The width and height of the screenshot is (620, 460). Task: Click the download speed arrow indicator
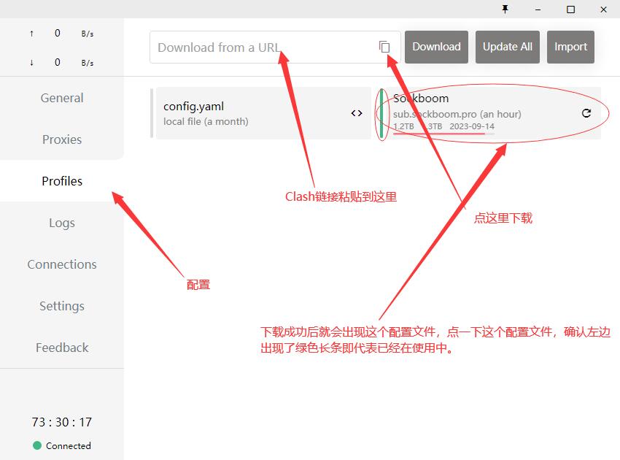[x=31, y=63]
